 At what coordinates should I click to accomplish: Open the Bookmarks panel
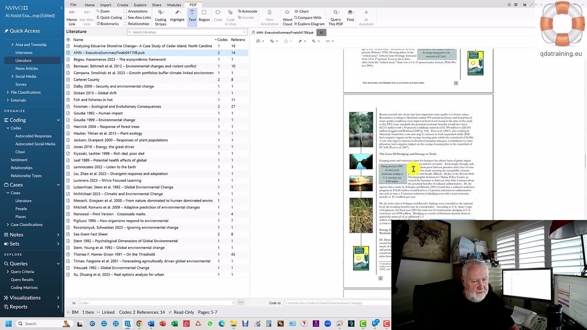tap(108, 24)
